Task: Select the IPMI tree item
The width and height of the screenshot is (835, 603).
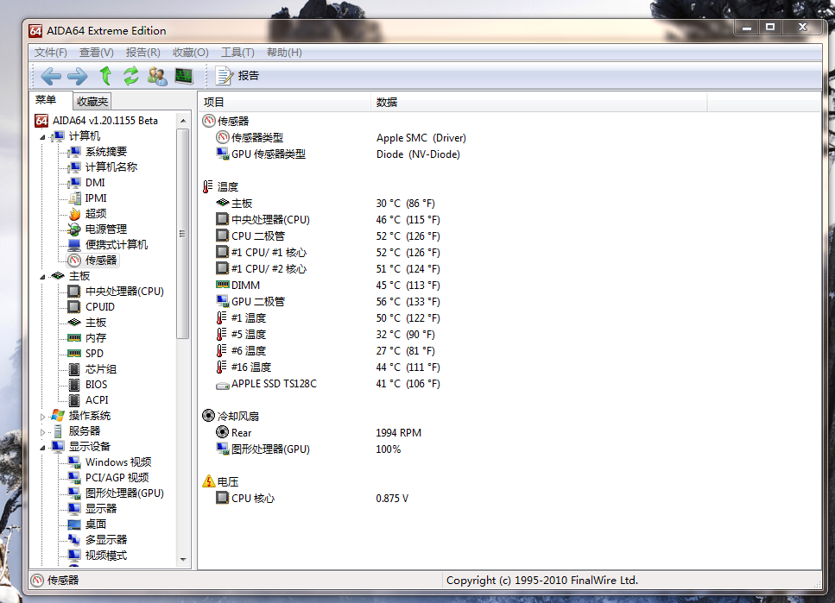Action: pyautogui.click(x=96, y=198)
